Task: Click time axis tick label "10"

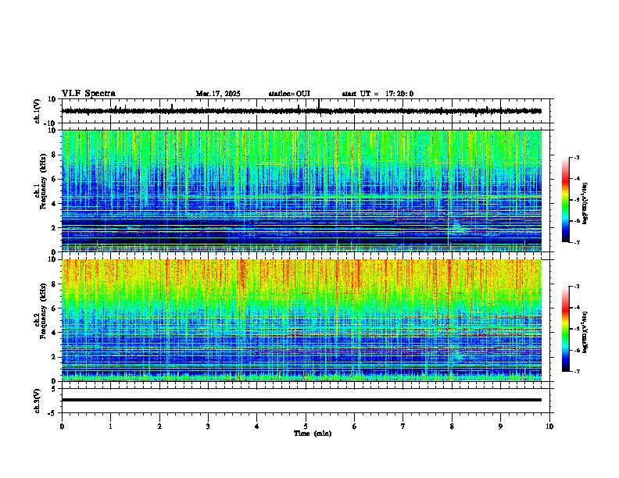Action: 549,426
